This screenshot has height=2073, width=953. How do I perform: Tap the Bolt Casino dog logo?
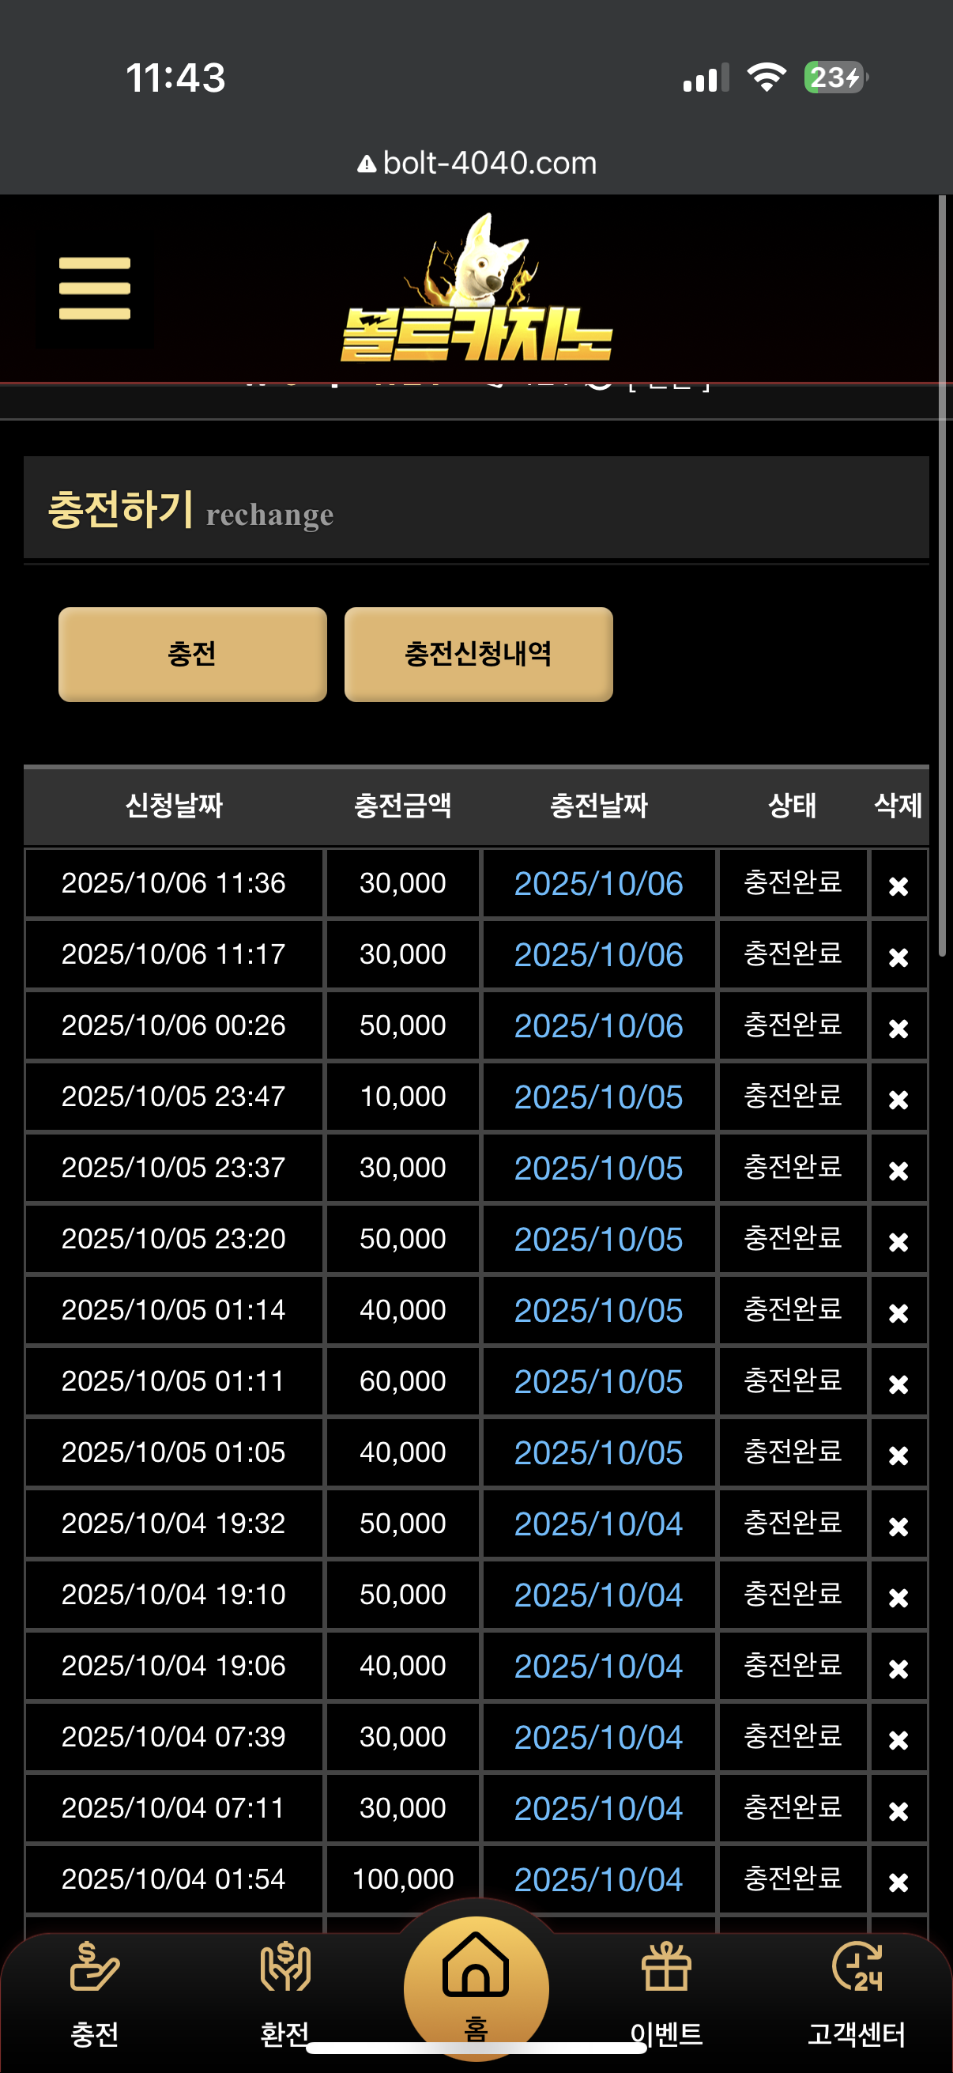[x=476, y=289]
